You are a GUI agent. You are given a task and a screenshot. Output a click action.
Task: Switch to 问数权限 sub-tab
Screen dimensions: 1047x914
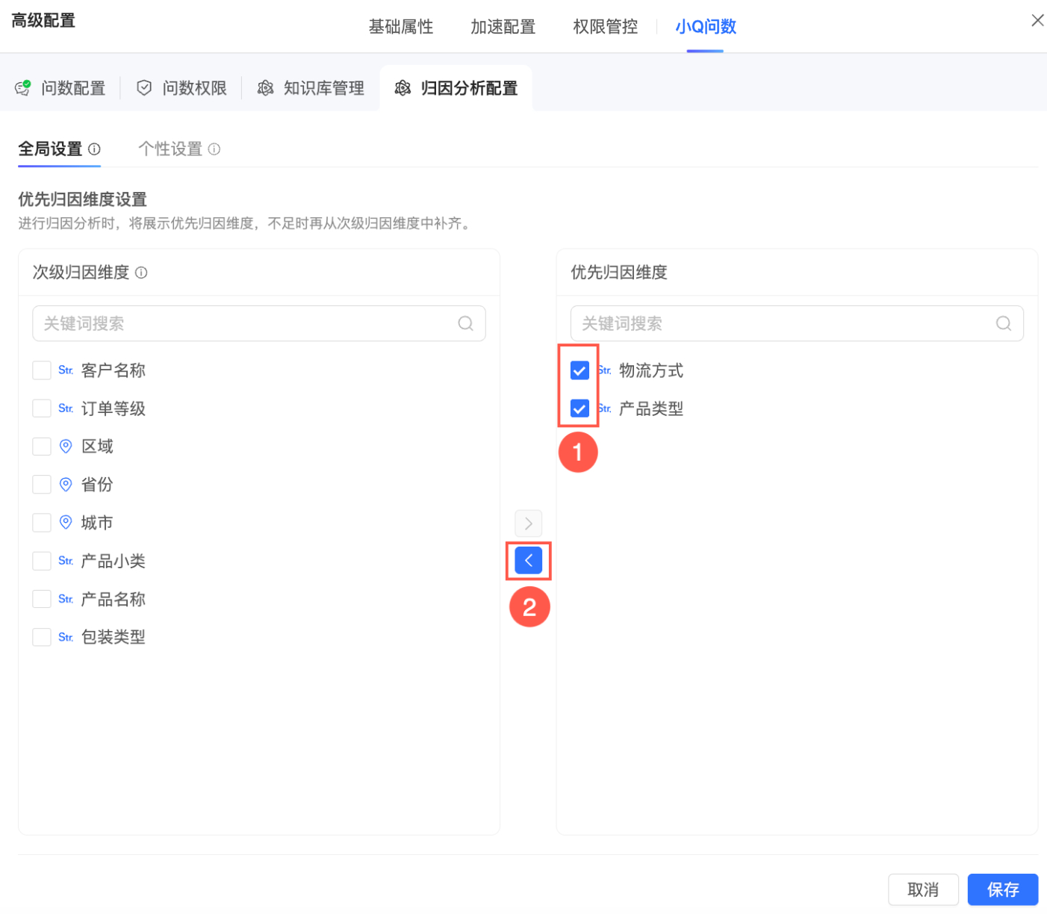(181, 88)
